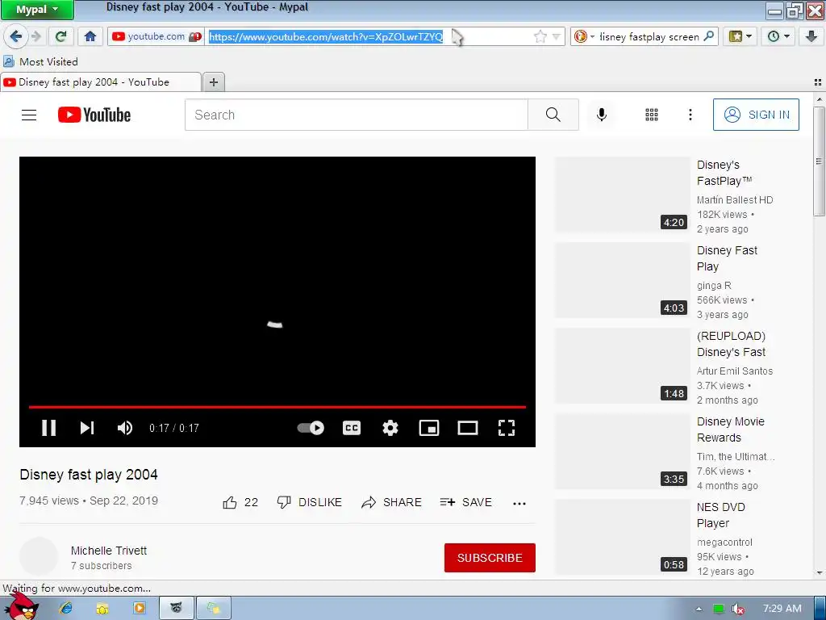The height and width of the screenshot is (620, 826).
Task: Start voice search with microphone icon
Action: click(x=601, y=115)
